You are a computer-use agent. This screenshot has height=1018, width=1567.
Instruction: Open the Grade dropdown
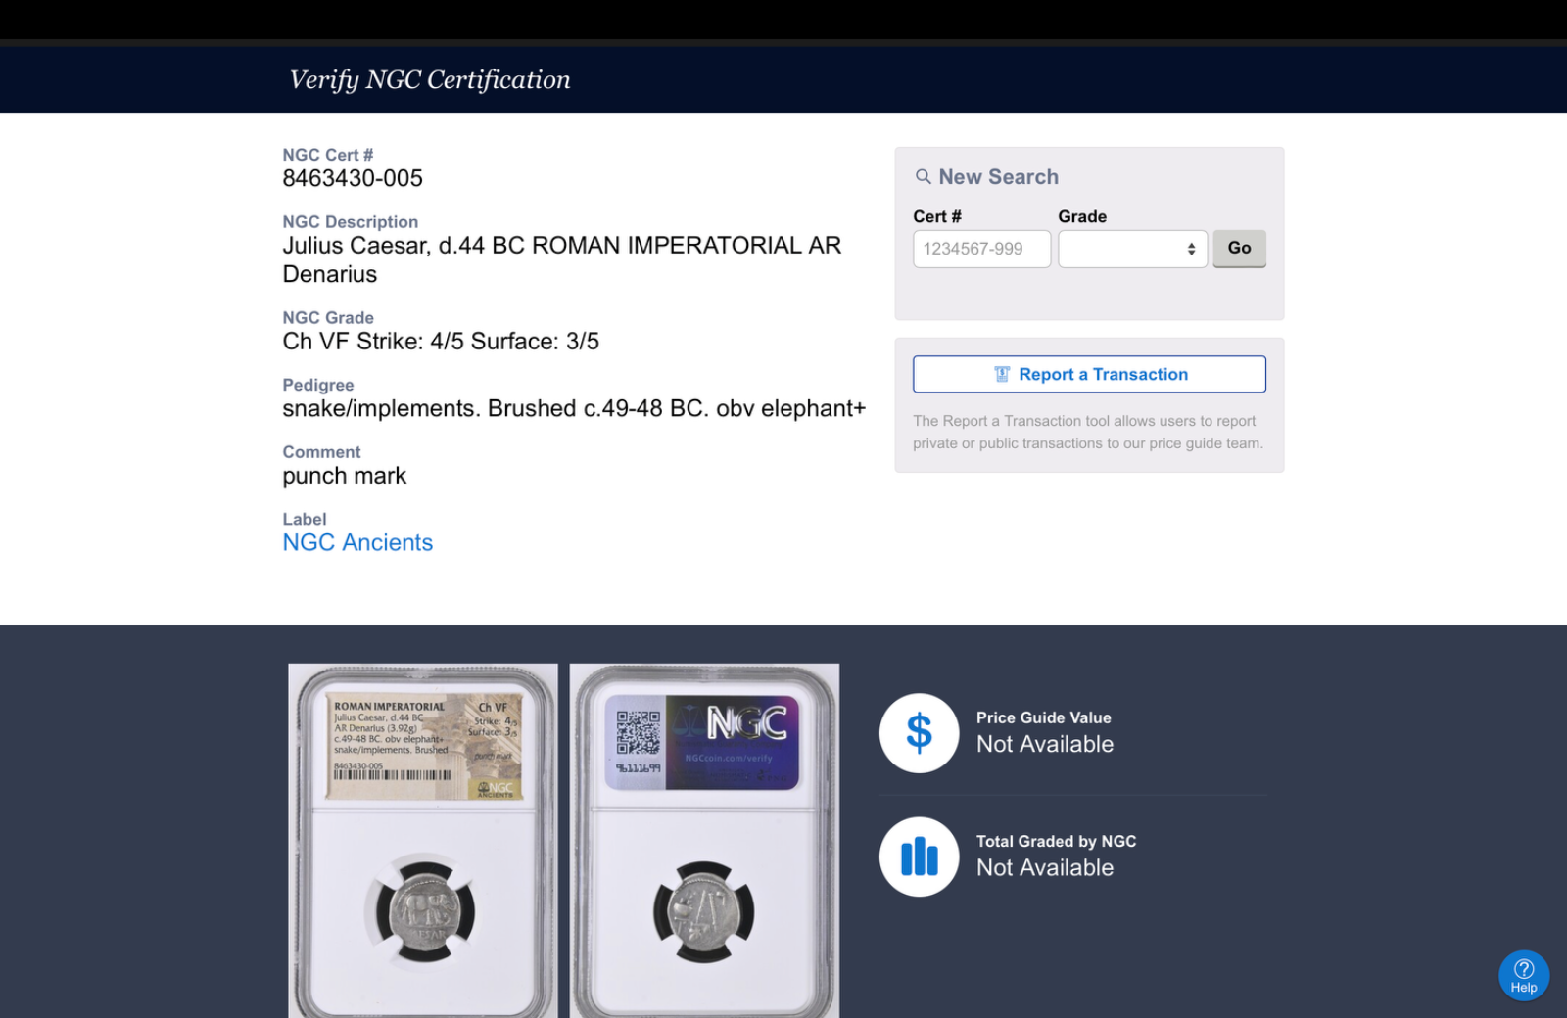coord(1132,249)
